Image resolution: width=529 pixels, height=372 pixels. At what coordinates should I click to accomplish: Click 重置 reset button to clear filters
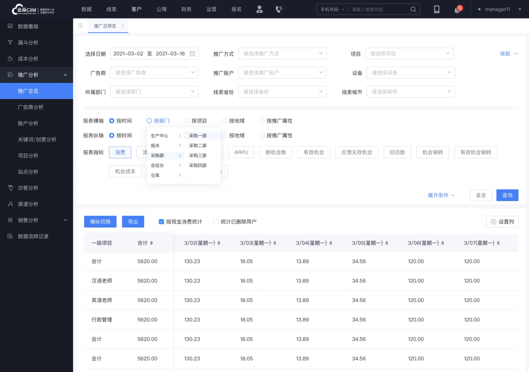tap(481, 195)
